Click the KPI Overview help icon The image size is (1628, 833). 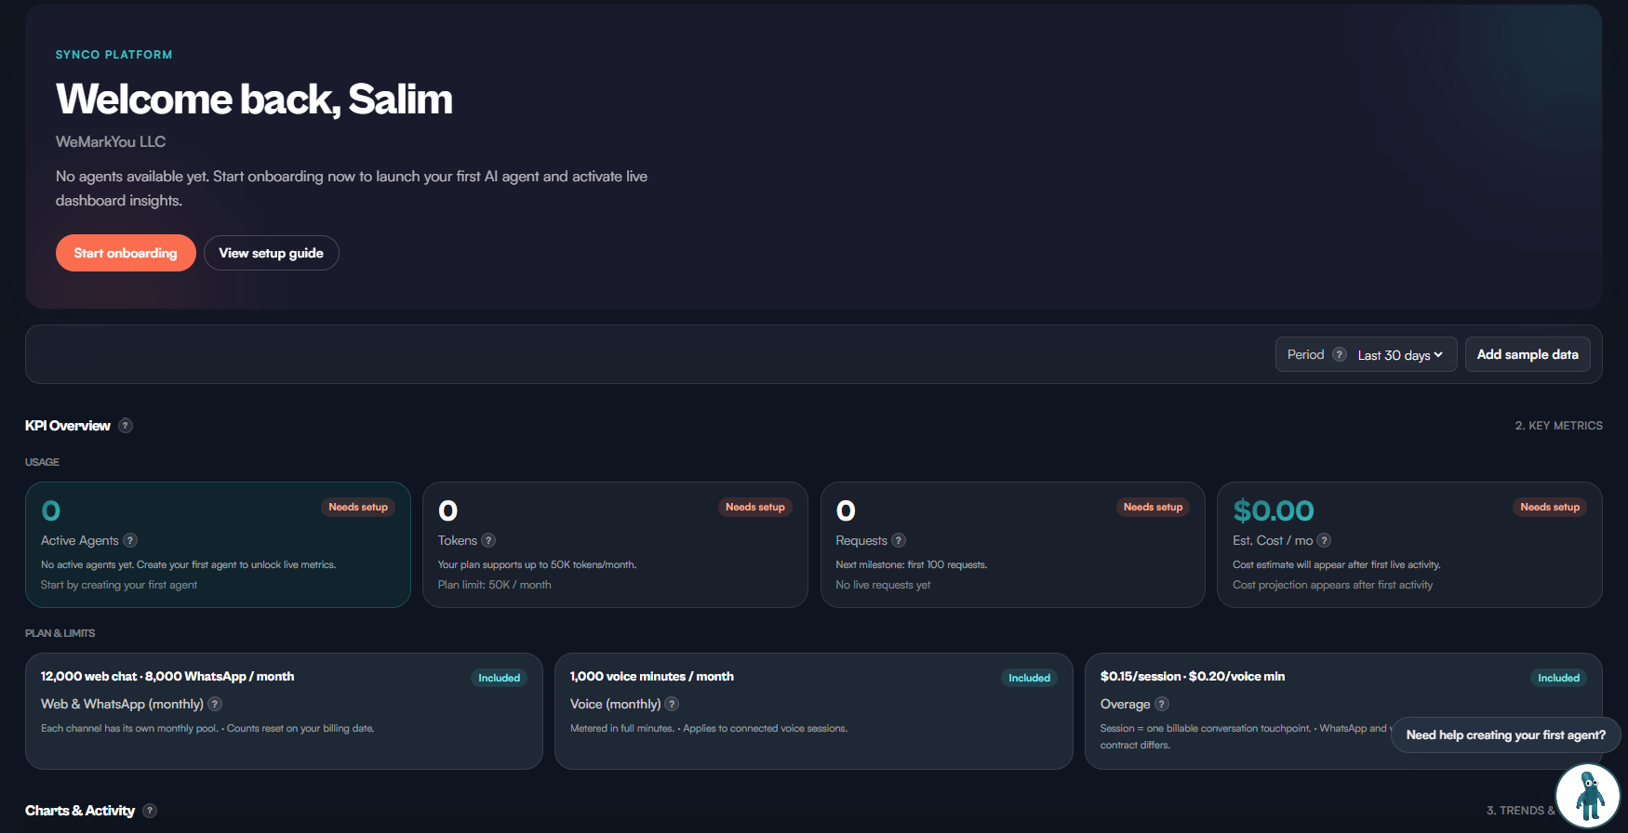click(x=126, y=426)
